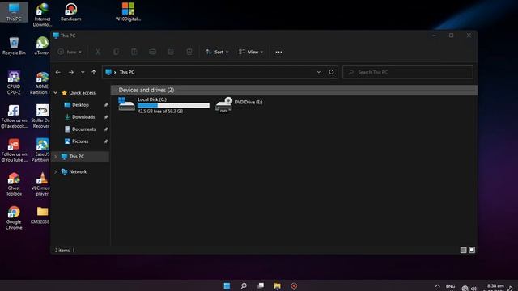Select Network in navigation pane
The image size is (518, 291).
(x=74, y=171)
